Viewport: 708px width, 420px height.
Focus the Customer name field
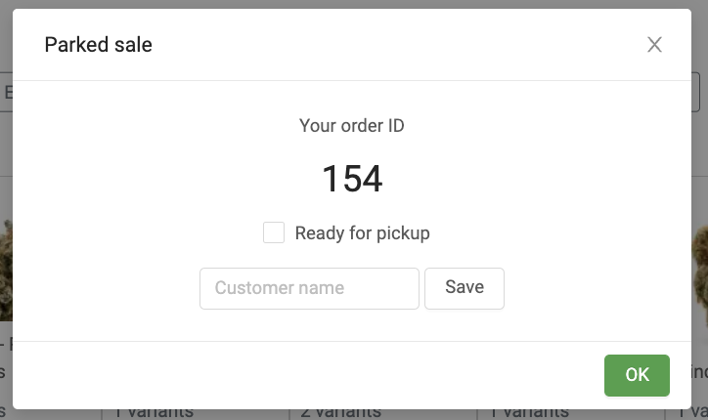pyautogui.click(x=309, y=288)
